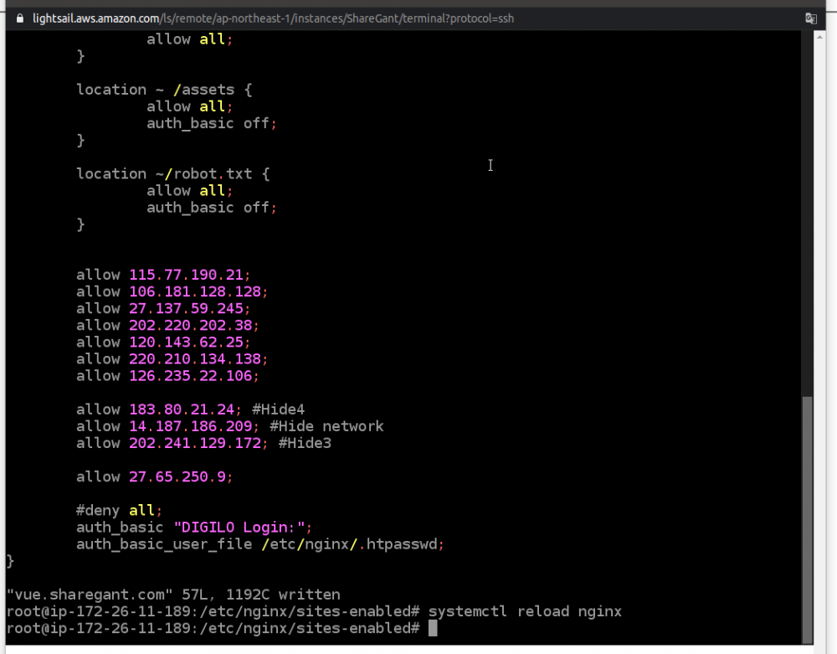The width and height of the screenshot is (837, 654).
Task: Click the 'location ~ /assets' line
Action: point(164,90)
